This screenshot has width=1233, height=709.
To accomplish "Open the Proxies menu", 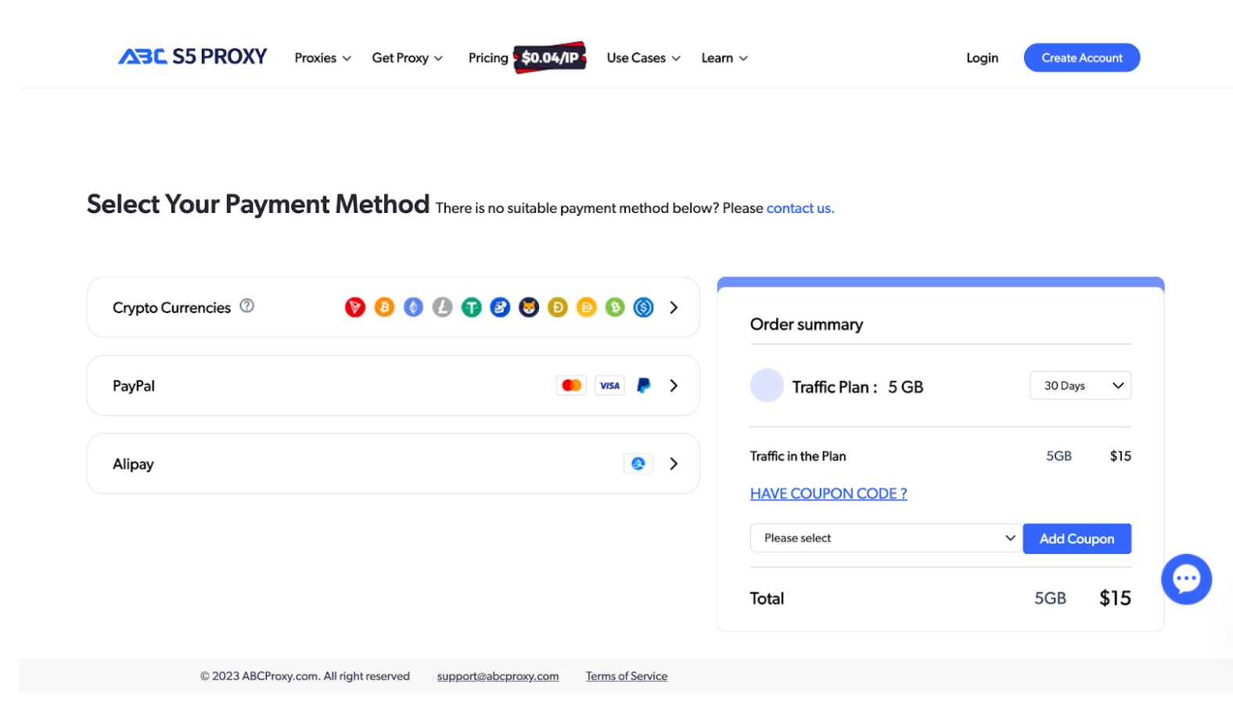I will 322,58.
